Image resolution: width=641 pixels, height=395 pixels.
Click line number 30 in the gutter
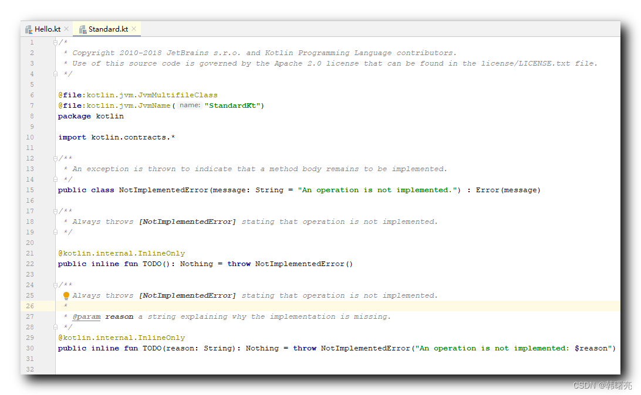point(30,348)
